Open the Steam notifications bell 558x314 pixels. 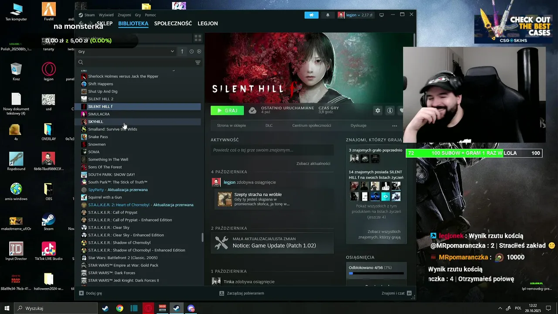tap(328, 15)
